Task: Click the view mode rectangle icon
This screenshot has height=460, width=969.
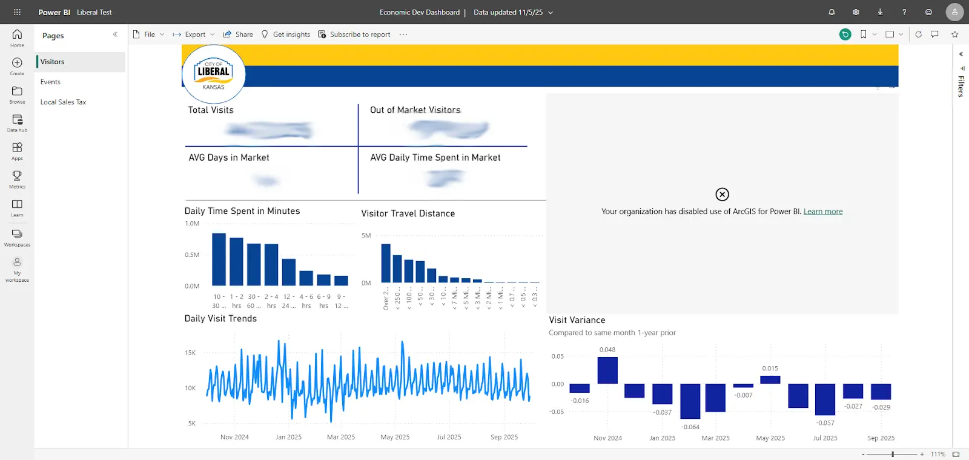Action: 890,35
